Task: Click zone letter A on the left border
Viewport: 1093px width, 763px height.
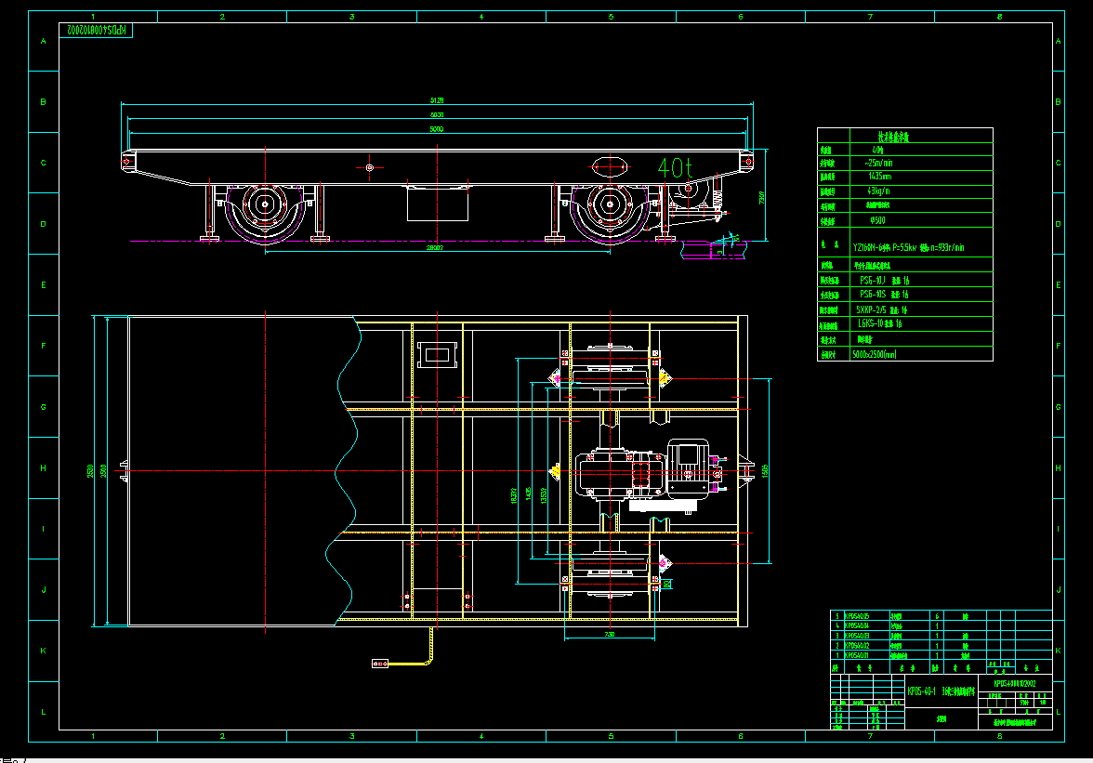Action: [42, 41]
